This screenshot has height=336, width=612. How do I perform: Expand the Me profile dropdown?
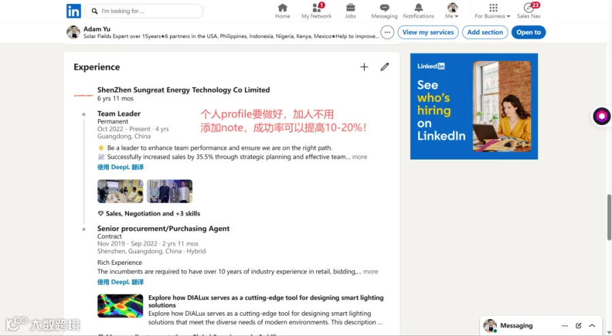[x=452, y=11]
